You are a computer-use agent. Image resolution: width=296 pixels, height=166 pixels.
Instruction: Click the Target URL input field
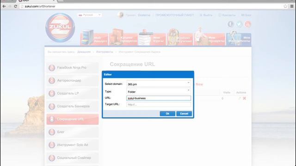(159, 105)
